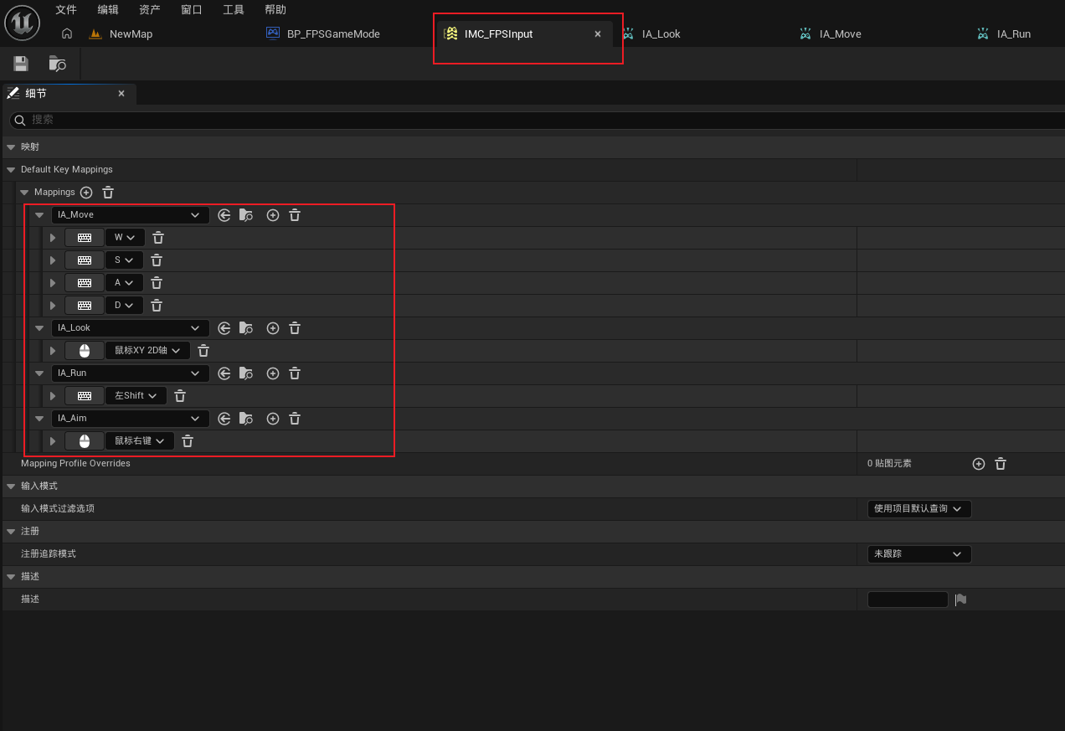
Task: Open the 使用项目默认查询 dropdown
Action: click(x=919, y=509)
